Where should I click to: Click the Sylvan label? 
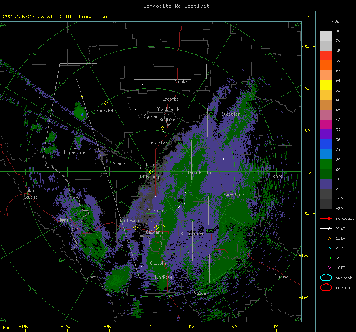tap(151, 117)
